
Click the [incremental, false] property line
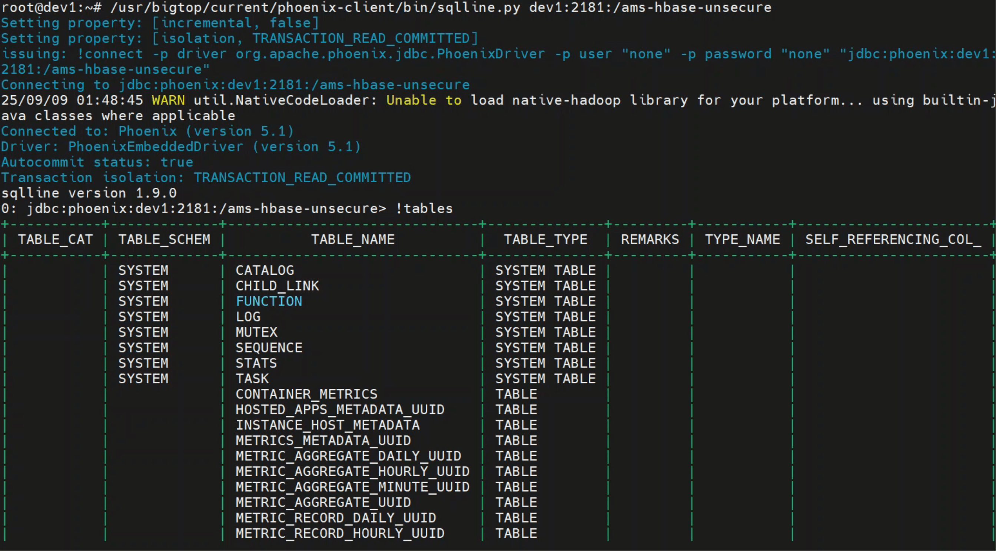(160, 23)
